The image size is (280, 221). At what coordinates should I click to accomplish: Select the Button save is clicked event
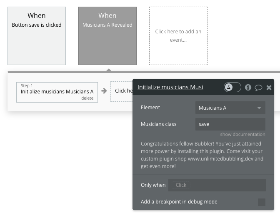pos(37,36)
